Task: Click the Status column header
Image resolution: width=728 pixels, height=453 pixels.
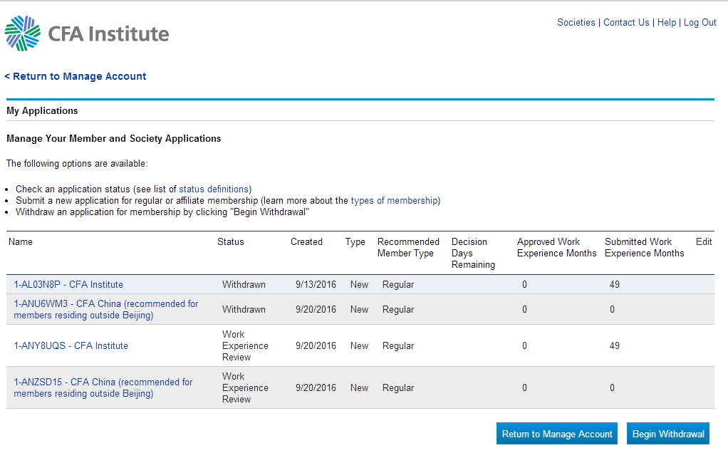Action: [x=230, y=242]
